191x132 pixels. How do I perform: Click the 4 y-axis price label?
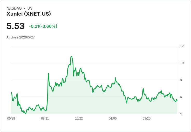pos(181,114)
